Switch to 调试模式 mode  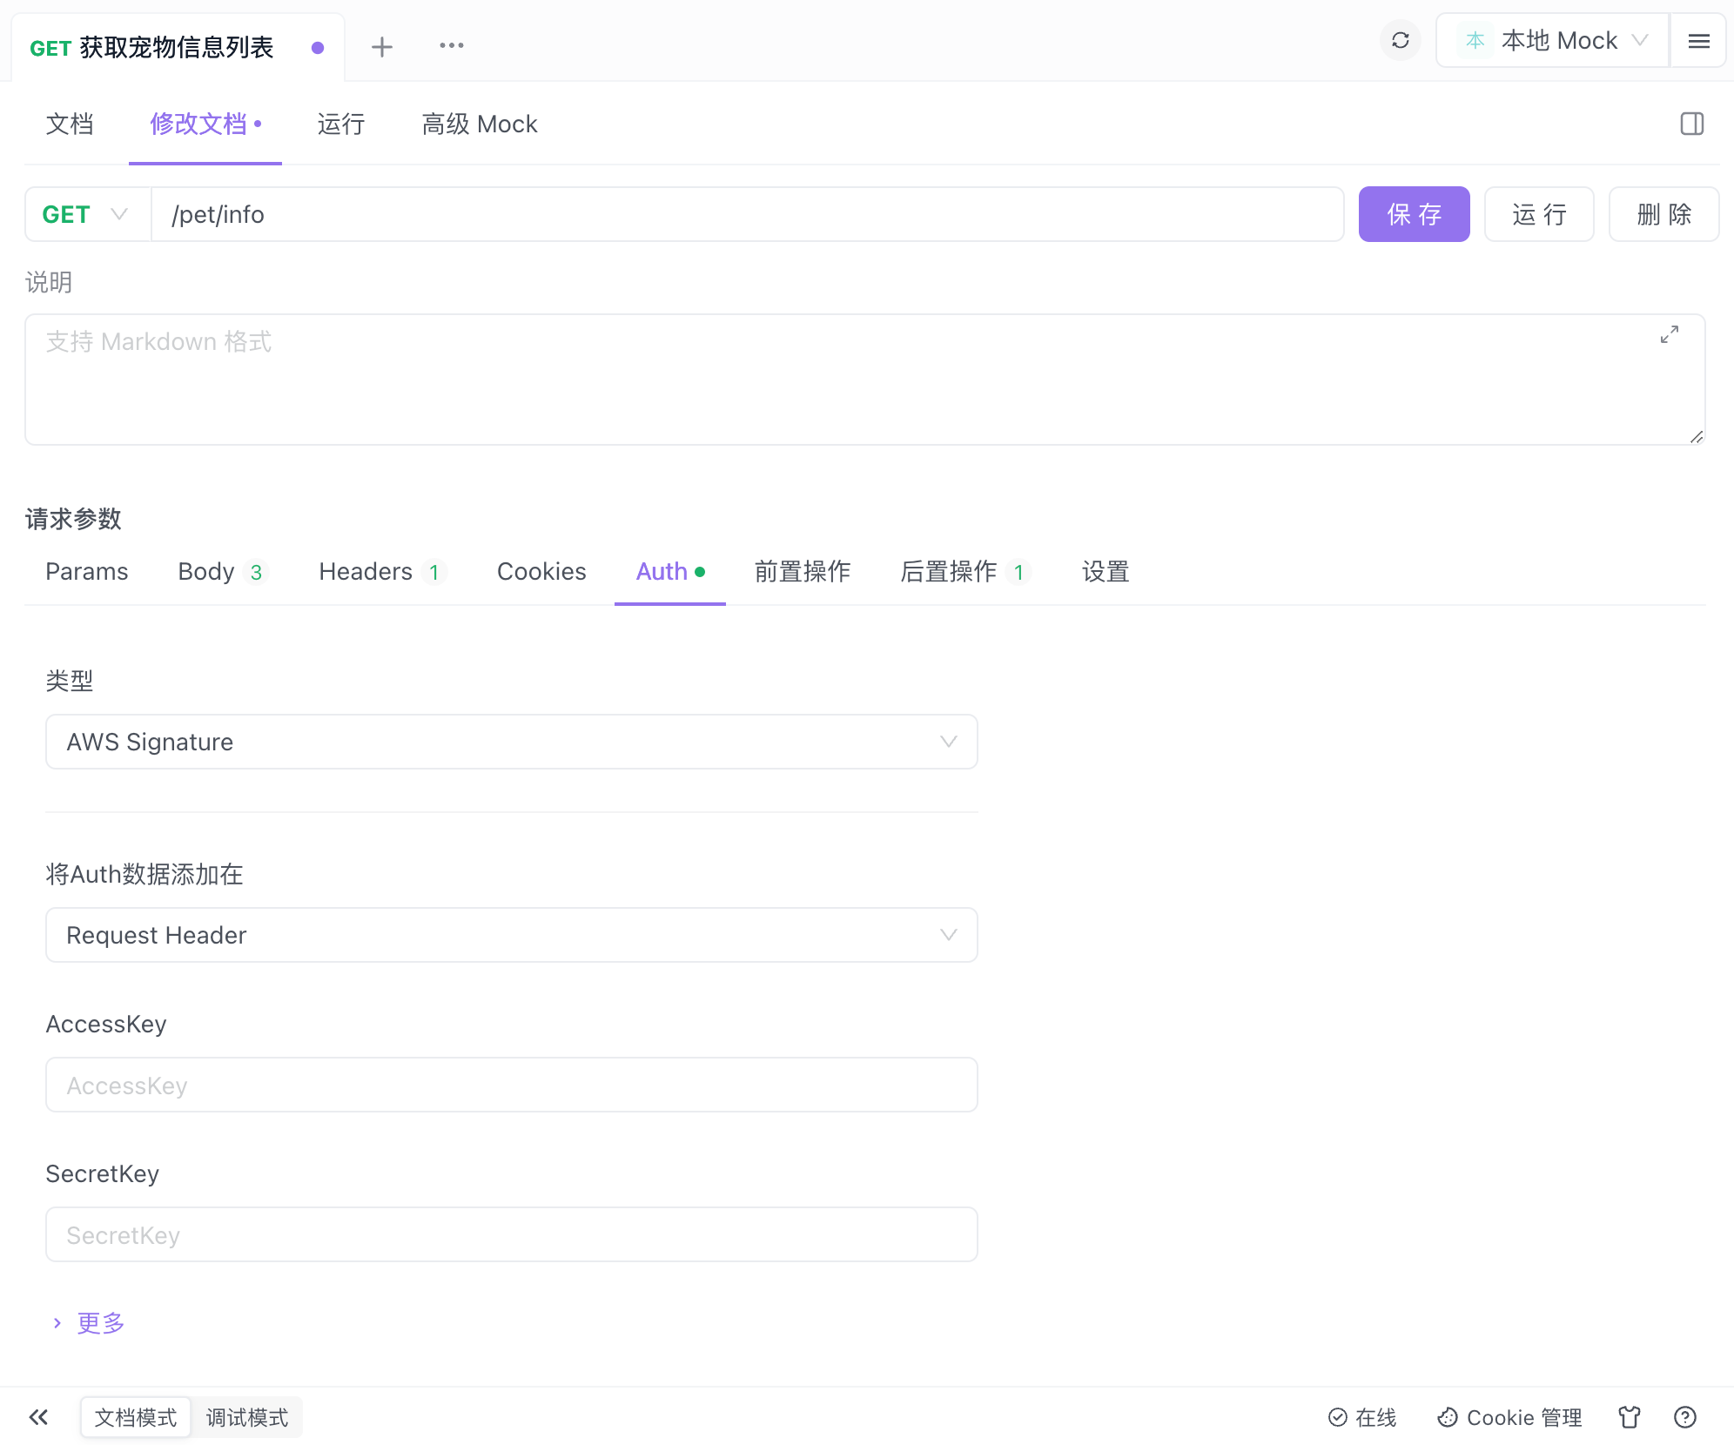tap(246, 1417)
